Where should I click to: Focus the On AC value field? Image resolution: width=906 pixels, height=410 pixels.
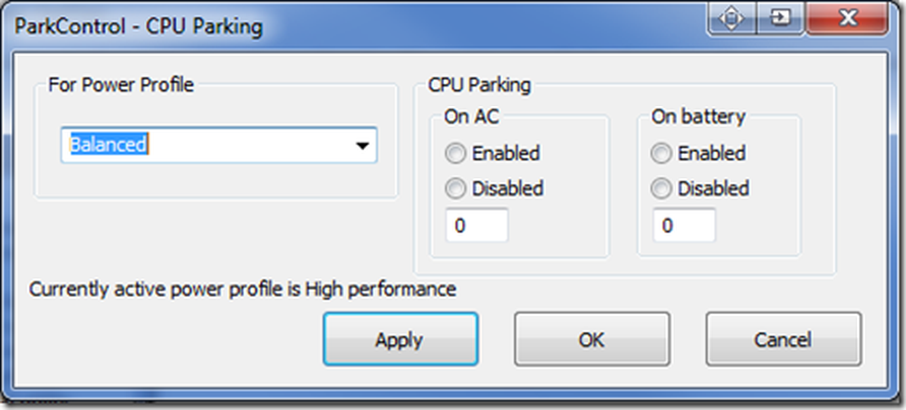[477, 225]
